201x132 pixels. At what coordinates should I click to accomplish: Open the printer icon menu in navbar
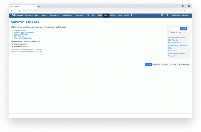point(168,15)
